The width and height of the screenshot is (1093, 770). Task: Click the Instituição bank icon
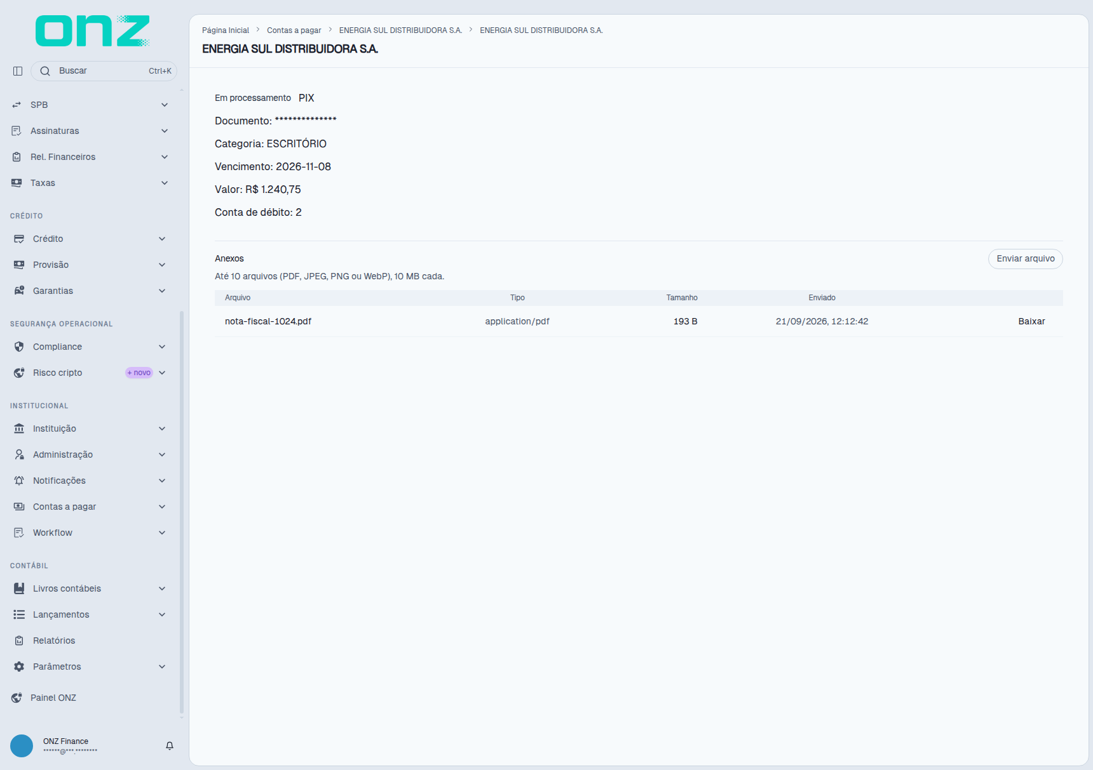pos(19,428)
